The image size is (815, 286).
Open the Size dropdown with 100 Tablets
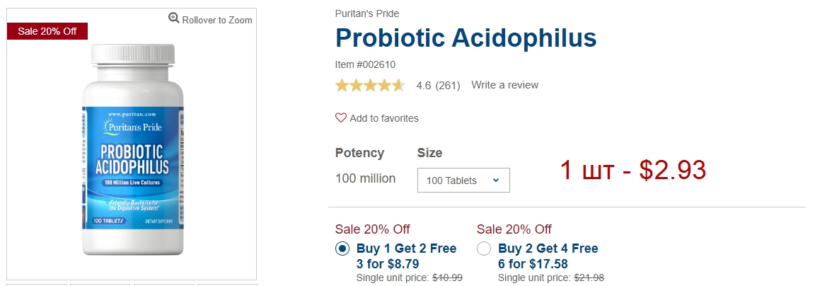pyautogui.click(x=463, y=180)
